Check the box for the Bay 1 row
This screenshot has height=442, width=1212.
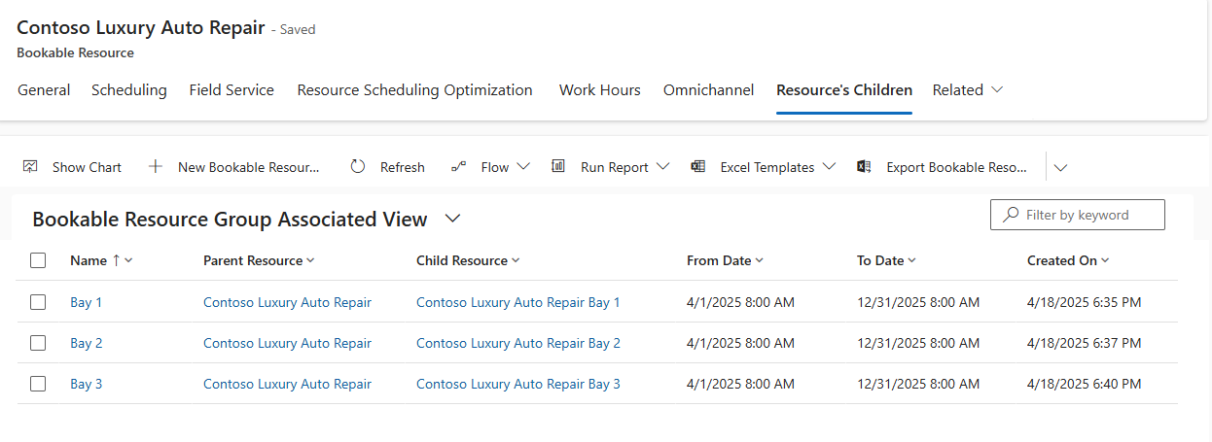click(38, 302)
